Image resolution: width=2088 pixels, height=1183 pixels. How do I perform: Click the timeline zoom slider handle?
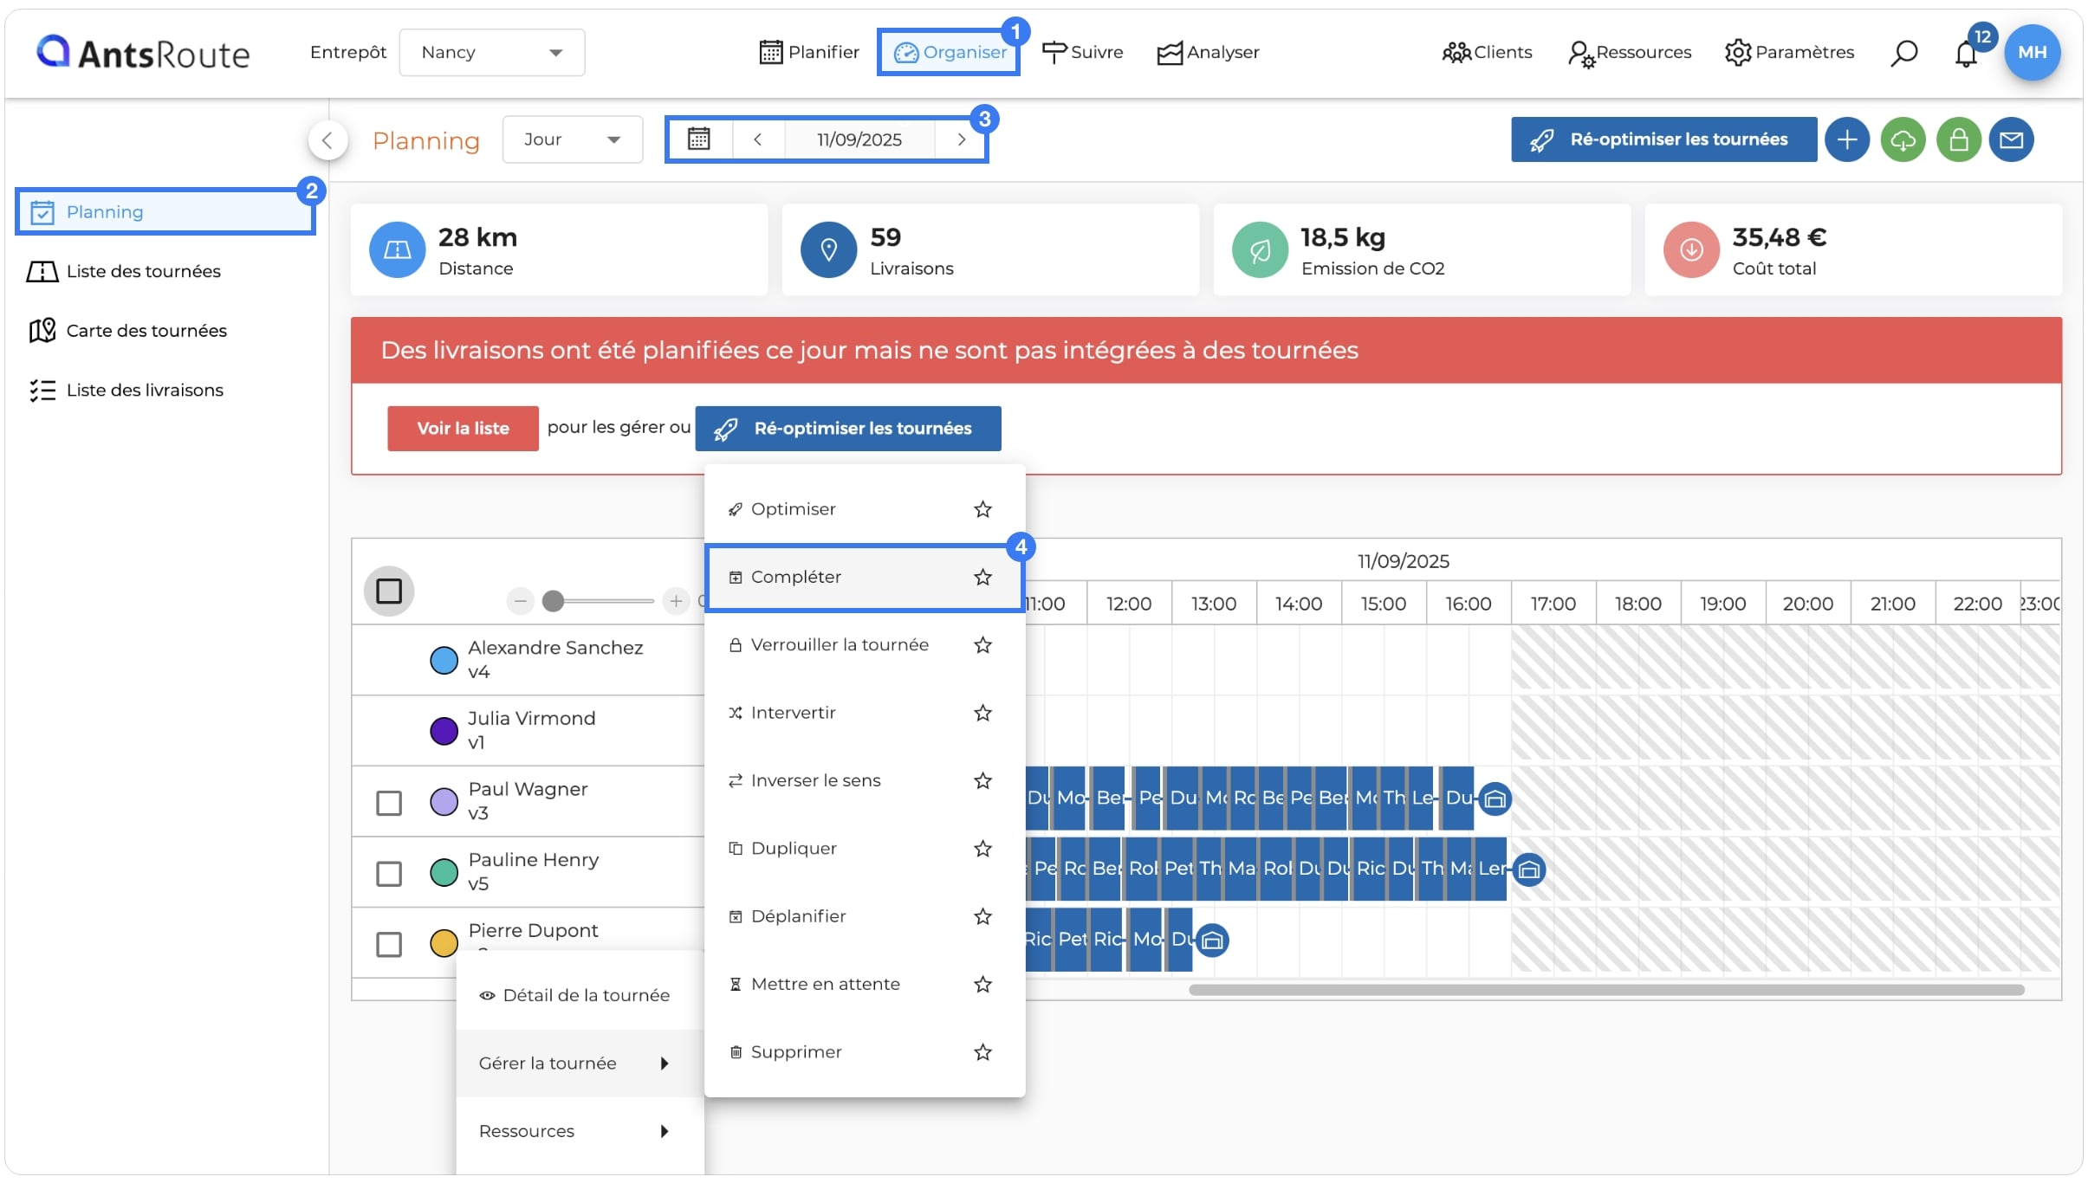553,601
